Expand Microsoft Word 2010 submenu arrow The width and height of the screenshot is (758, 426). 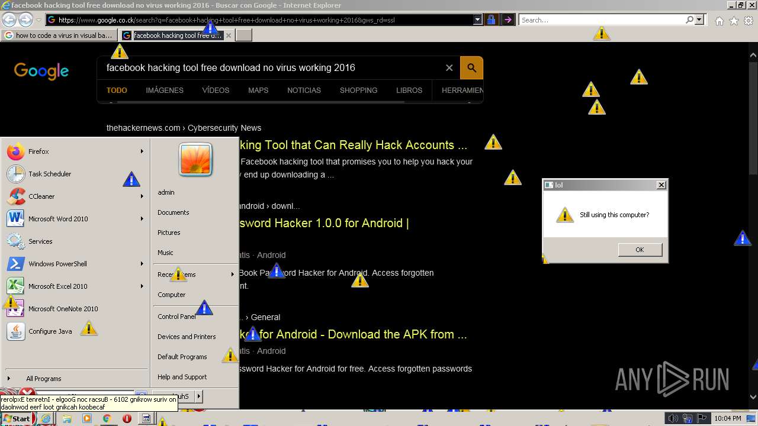coord(142,219)
